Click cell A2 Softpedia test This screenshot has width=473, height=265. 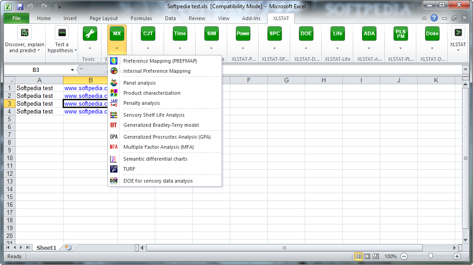39,96
